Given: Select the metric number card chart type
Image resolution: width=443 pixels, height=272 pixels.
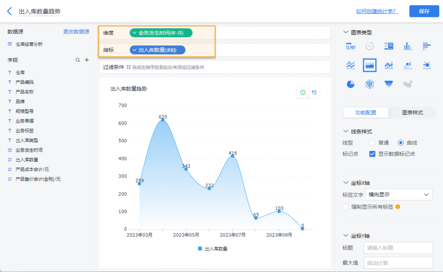Looking at the screenshot, I should (x=350, y=46).
